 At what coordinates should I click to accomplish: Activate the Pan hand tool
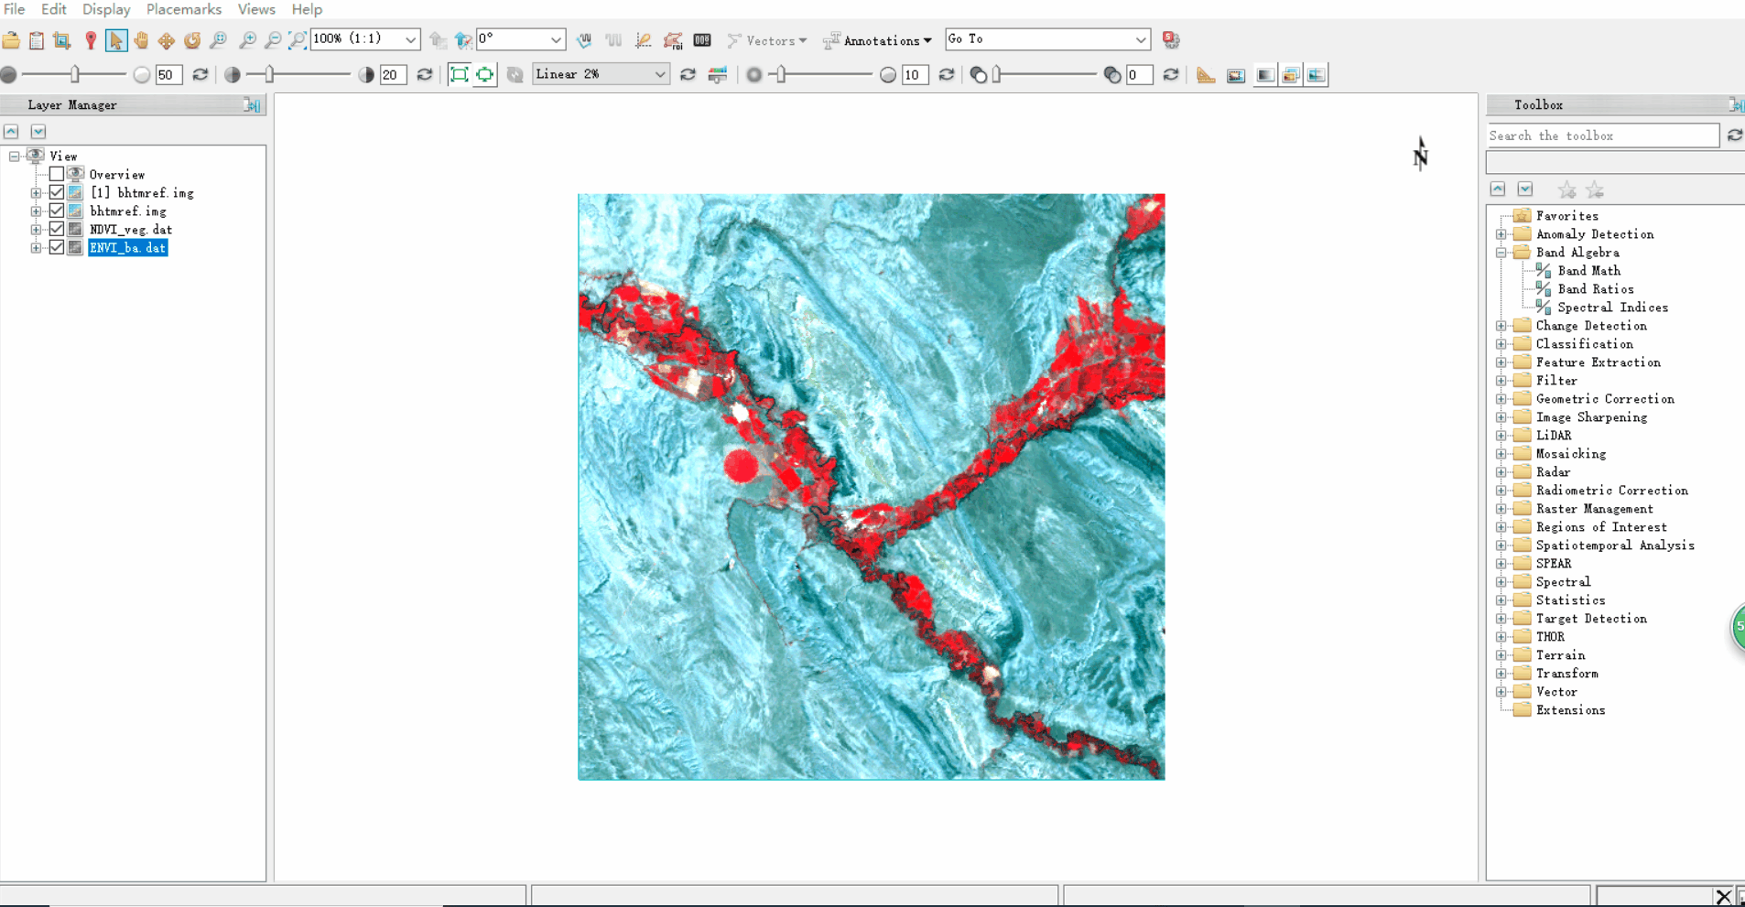click(141, 40)
